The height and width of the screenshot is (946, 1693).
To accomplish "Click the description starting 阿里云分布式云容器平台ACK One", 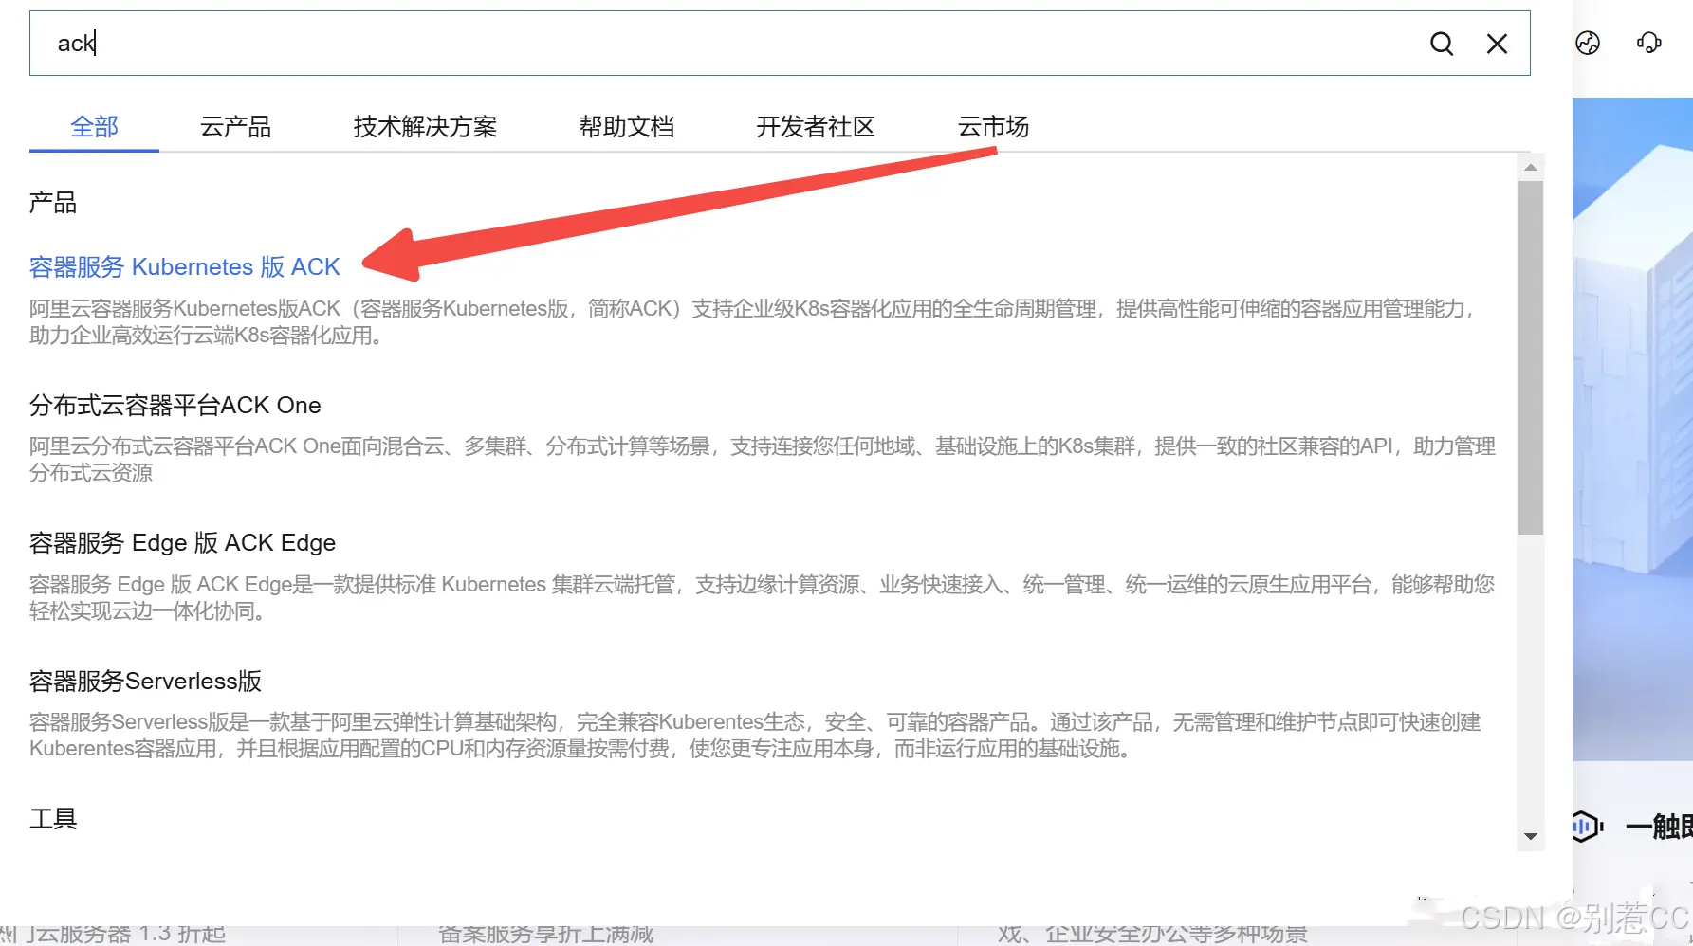I will pyautogui.click(x=763, y=460).
